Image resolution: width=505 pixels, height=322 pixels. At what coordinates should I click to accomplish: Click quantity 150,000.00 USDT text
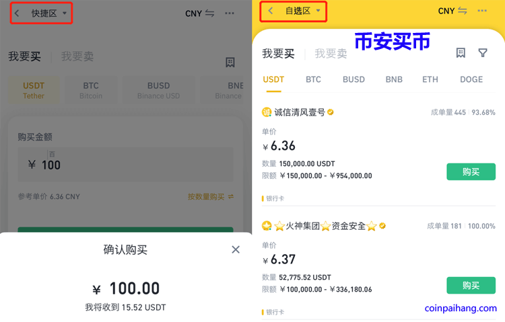(307, 164)
